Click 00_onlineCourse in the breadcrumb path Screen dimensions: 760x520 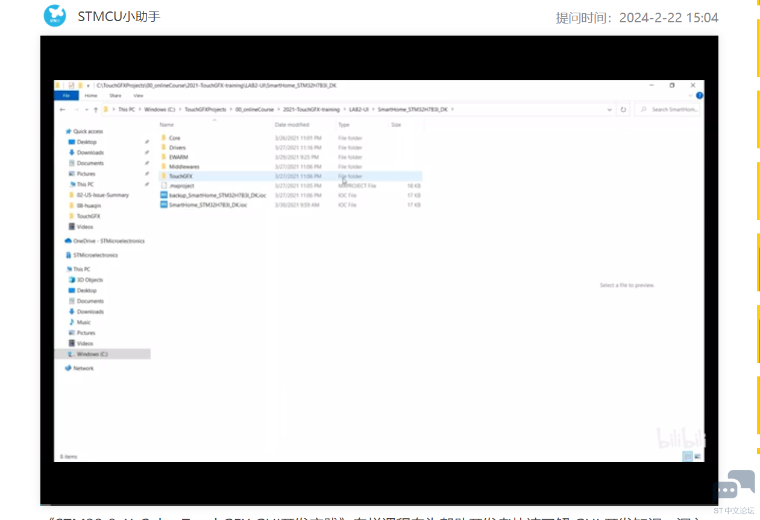(254, 110)
